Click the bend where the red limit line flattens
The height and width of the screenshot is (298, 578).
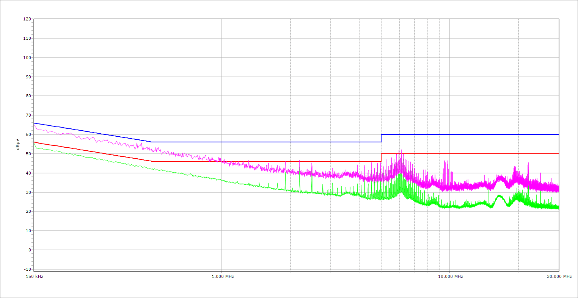pos(152,161)
